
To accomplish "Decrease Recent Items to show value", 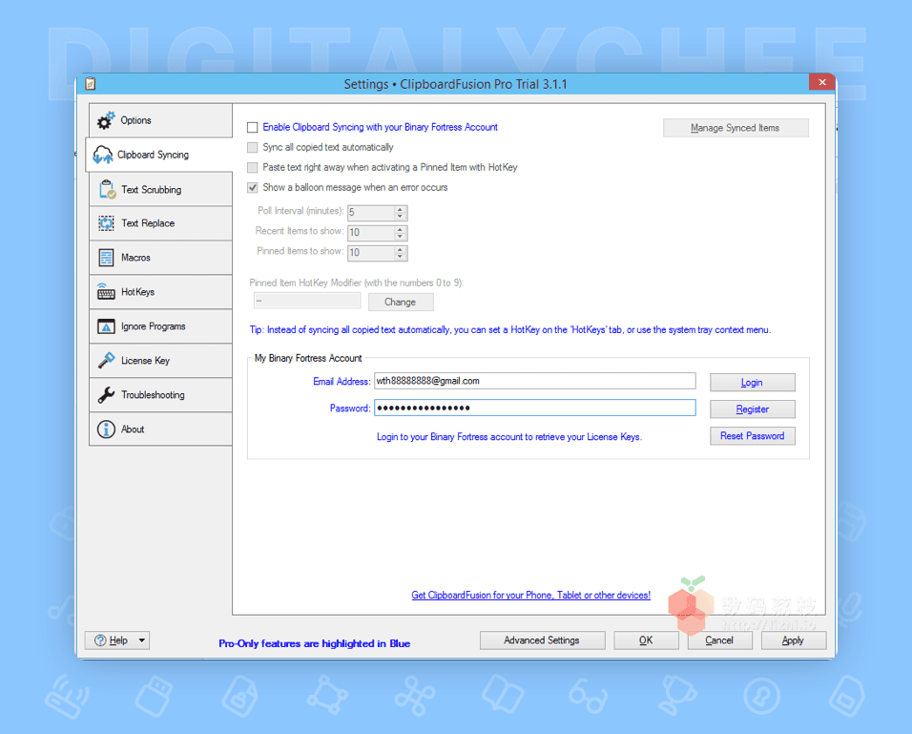I will 400,237.
